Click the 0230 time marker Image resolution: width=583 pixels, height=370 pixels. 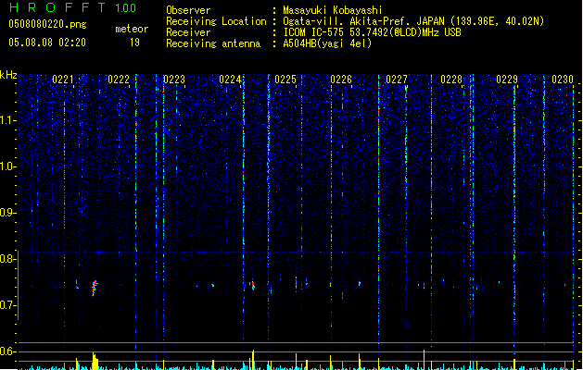[x=563, y=80]
